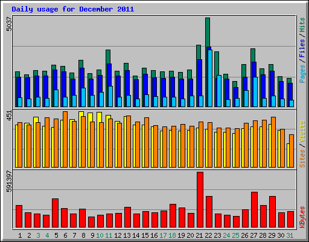Viewport: 309px width, 242px height.
Task: Click the Pages legend label
Action: [x=302, y=74]
